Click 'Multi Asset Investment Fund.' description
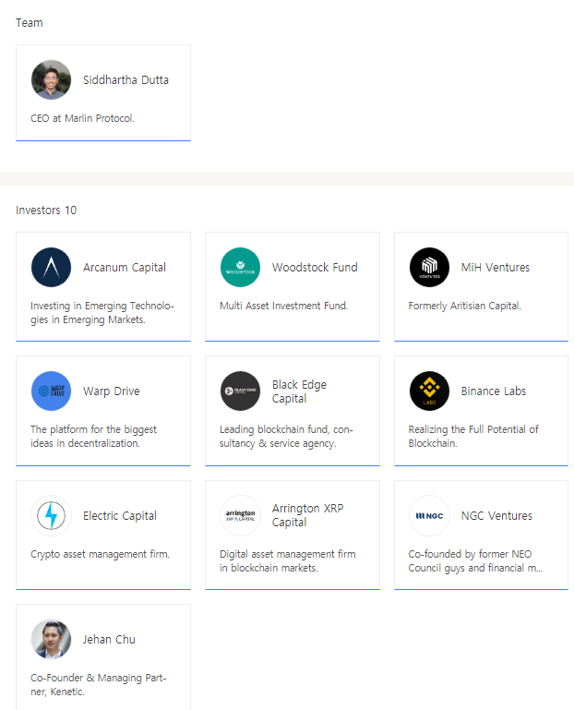574x710 pixels. point(284,306)
